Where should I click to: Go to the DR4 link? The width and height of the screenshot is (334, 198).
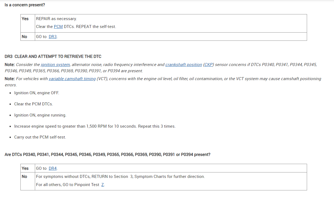[53, 168]
